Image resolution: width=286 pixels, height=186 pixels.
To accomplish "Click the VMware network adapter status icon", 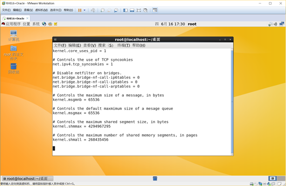I will point(260,184).
